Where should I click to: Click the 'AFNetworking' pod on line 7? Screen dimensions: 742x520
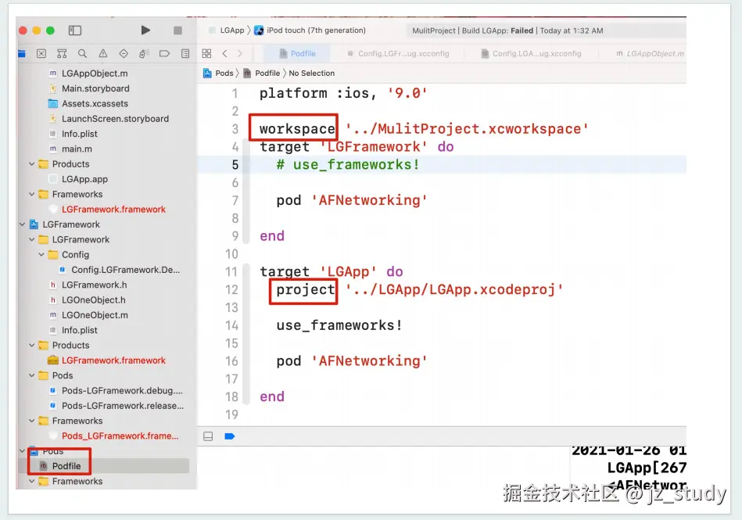[369, 200]
